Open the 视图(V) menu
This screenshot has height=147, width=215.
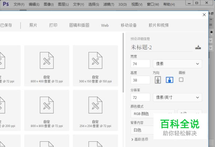[x=137, y=5]
